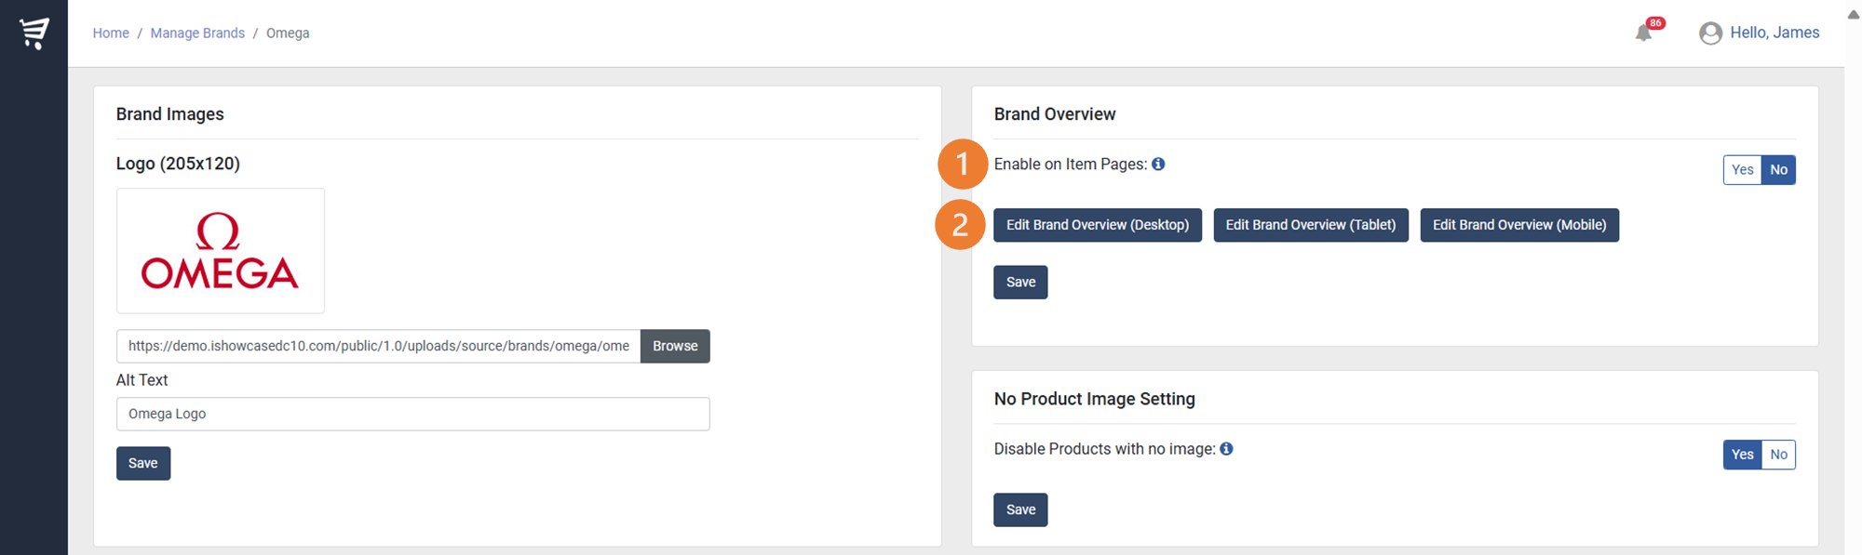Save the Brand Images section
The height and width of the screenshot is (555, 1862).
143,464
